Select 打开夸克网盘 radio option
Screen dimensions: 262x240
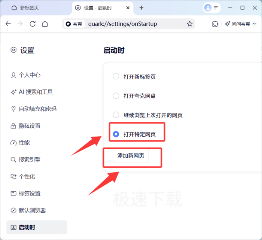116,96
